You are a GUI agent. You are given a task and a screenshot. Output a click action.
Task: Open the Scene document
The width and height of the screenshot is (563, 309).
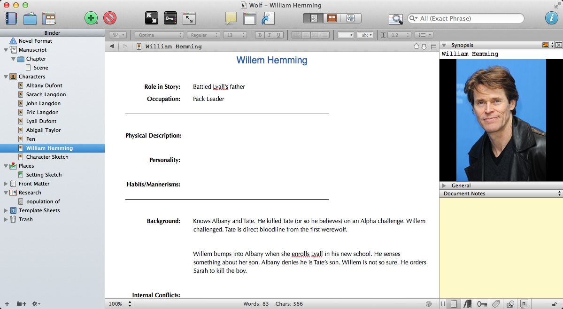click(40, 68)
